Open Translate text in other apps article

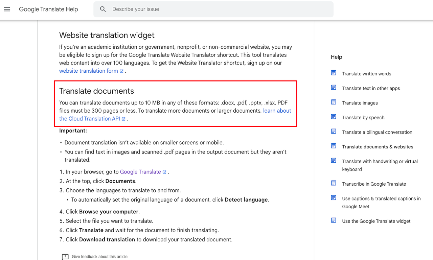pos(371,88)
